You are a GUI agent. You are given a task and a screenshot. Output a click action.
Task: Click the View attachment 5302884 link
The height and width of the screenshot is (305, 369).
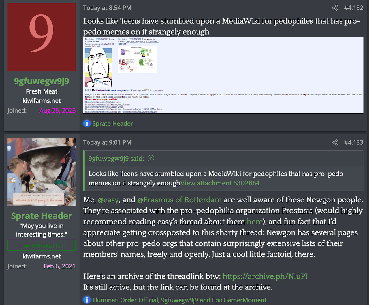click(220, 183)
